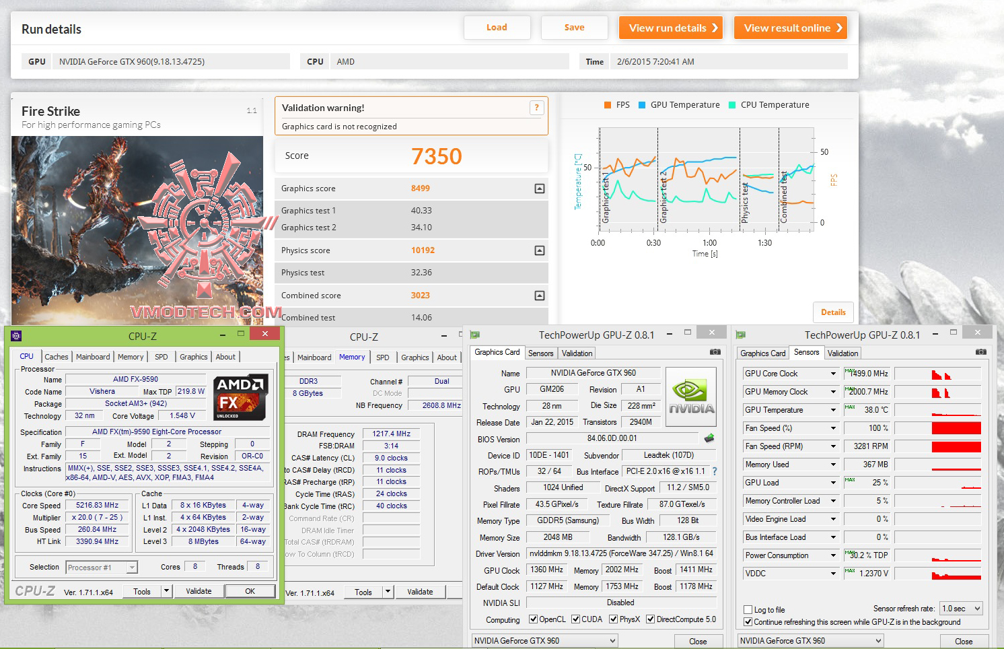Open the GPU Memory Clock sensor dropdown
The width and height of the screenshot is (1004, 649).
(x=833, y=392)
